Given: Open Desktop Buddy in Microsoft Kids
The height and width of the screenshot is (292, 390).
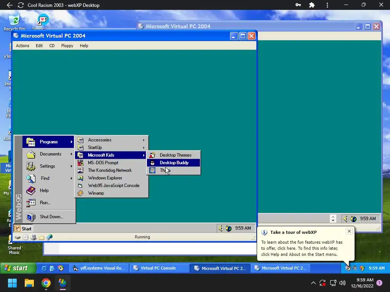Looking at the screenshot, I should 173,163.
